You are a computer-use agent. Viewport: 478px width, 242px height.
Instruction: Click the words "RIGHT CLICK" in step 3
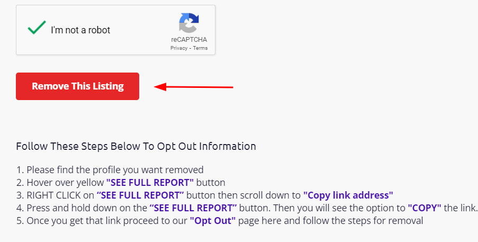[x=60, y=195]
